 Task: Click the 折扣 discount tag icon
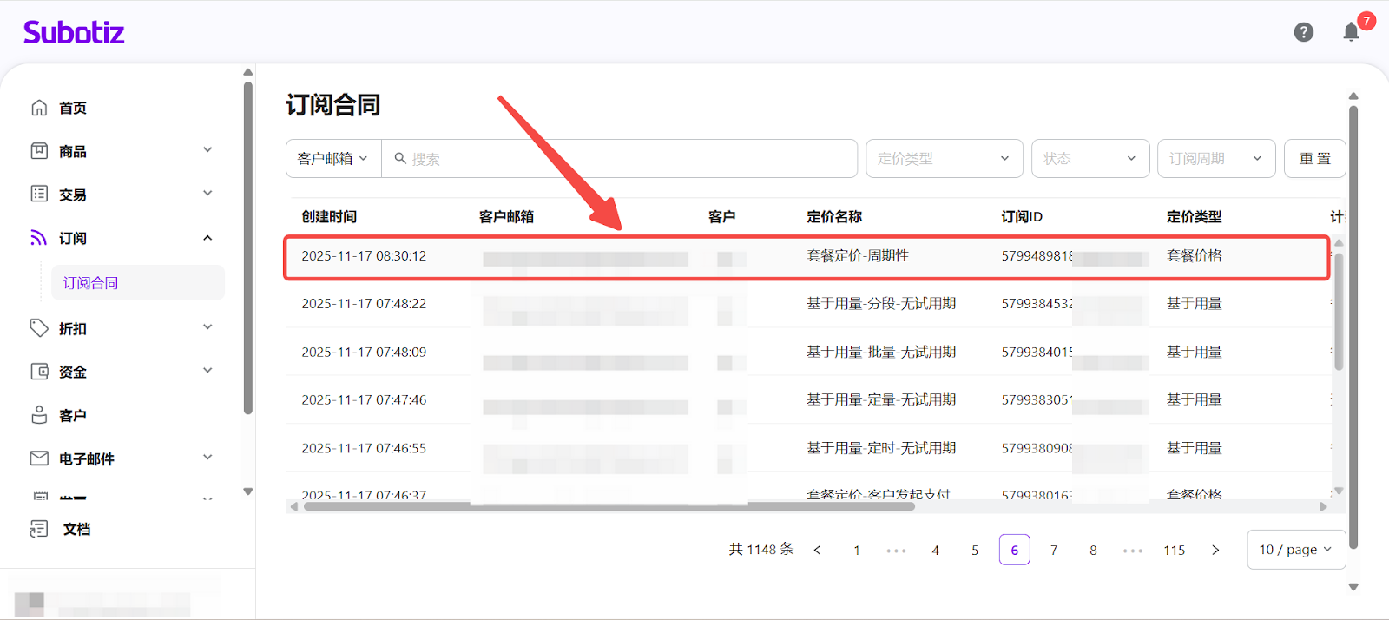point(39,328)
